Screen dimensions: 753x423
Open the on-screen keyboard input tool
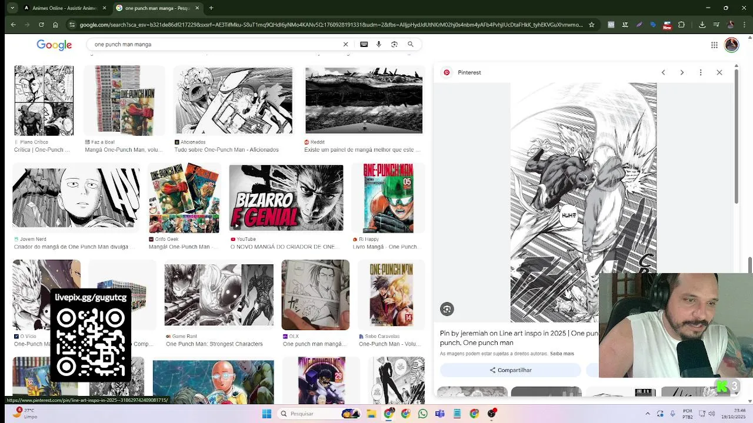pyautogui.click(x=364, y=44)
